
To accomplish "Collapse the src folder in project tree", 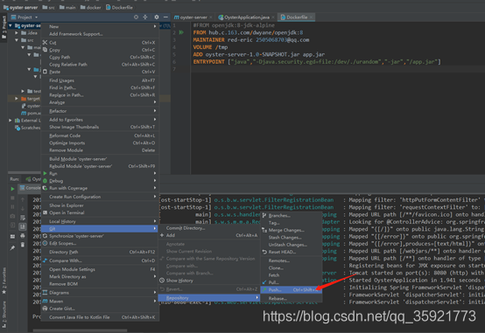I will point(17,40).
